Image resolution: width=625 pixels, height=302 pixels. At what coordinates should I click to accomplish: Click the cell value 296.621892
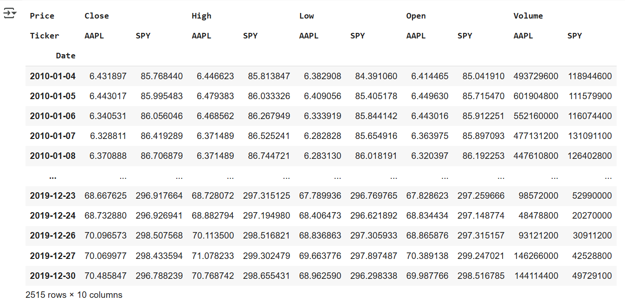click(374, 216)
